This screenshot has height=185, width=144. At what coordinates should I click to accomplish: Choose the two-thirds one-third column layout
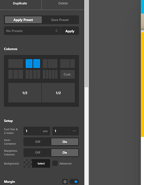[67, 64]
